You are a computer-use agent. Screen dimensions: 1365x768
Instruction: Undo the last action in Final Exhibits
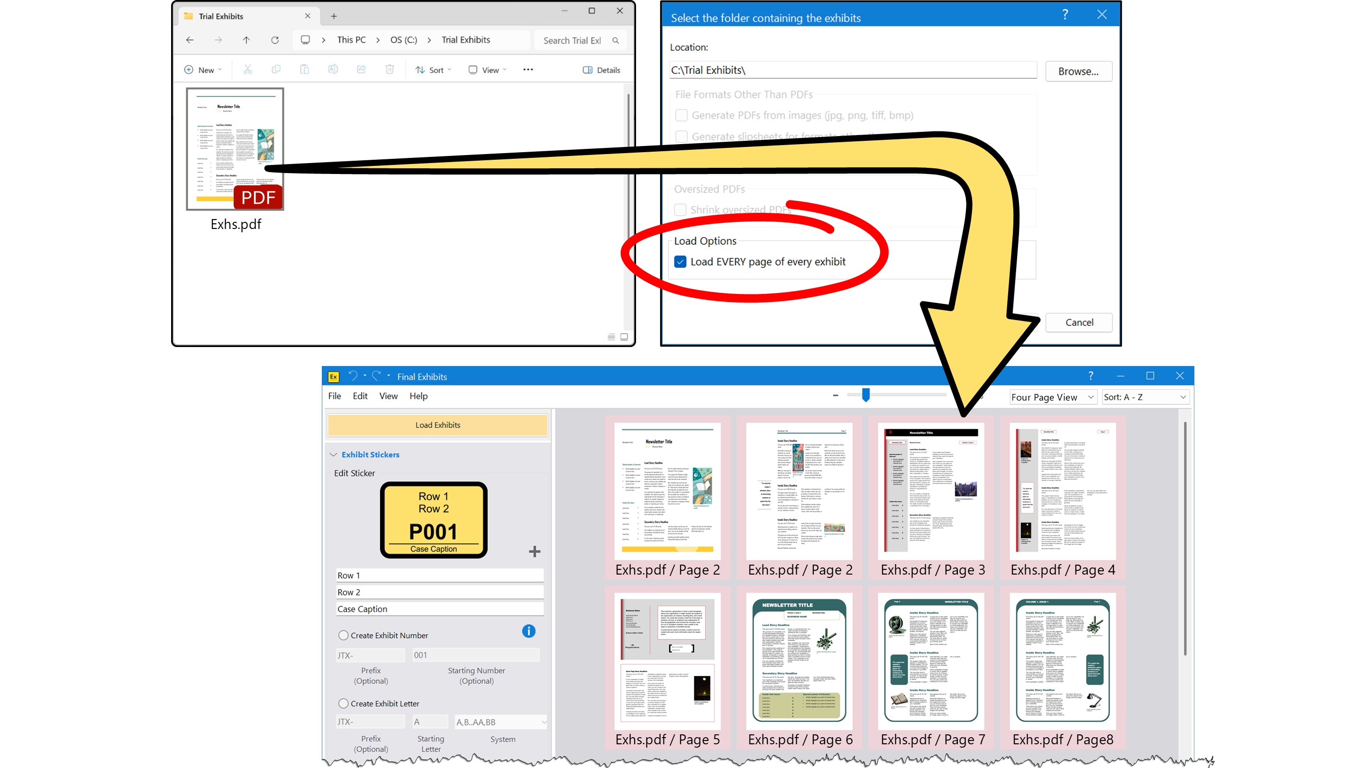coord(354,375)
